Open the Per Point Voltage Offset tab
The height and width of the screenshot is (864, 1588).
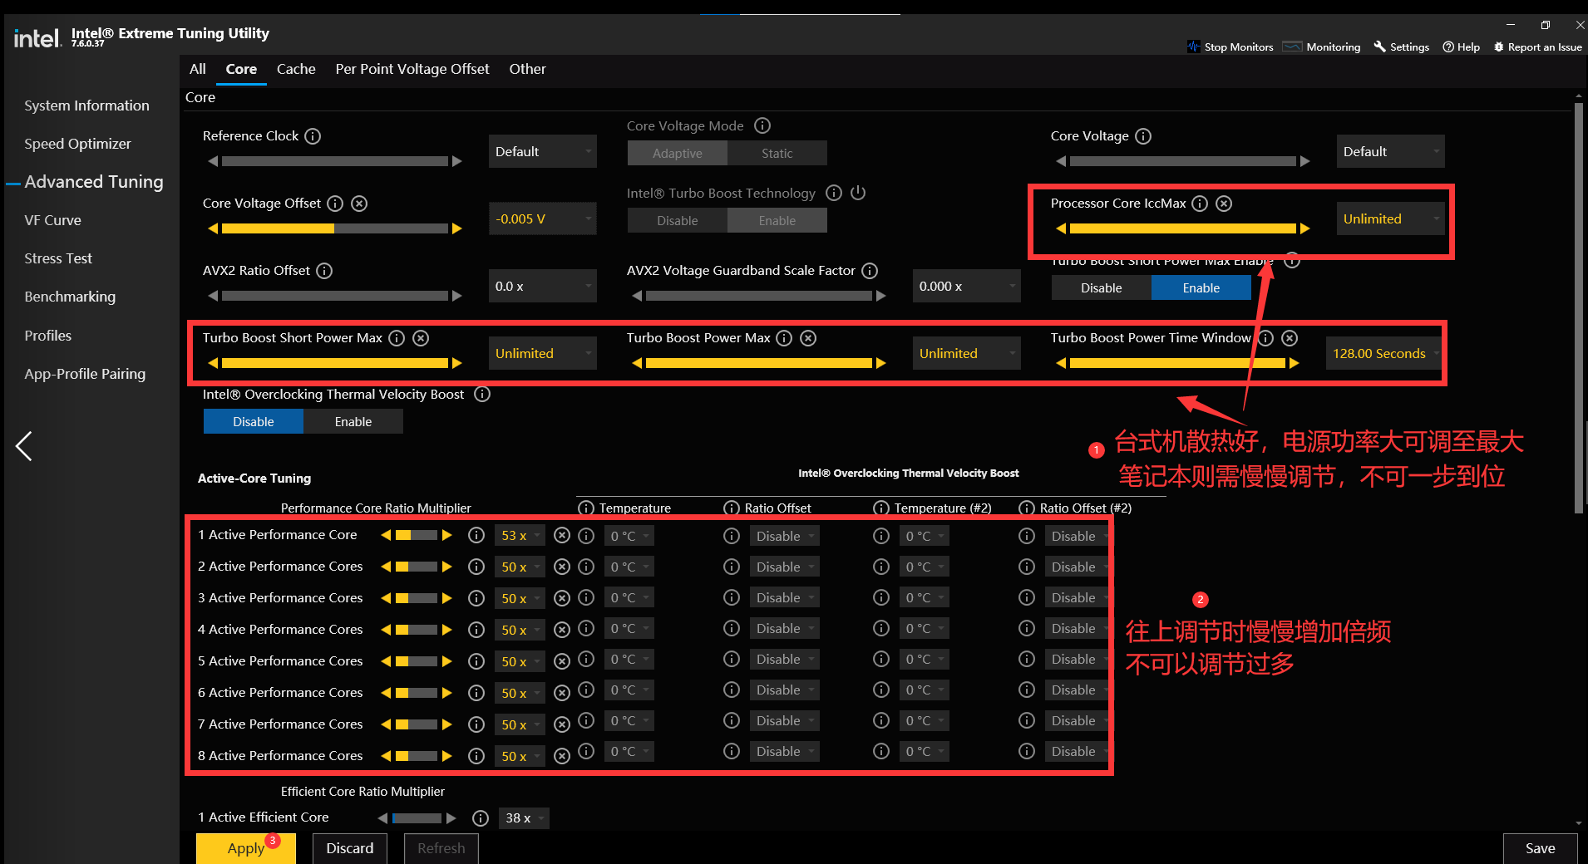pos(412,69)
